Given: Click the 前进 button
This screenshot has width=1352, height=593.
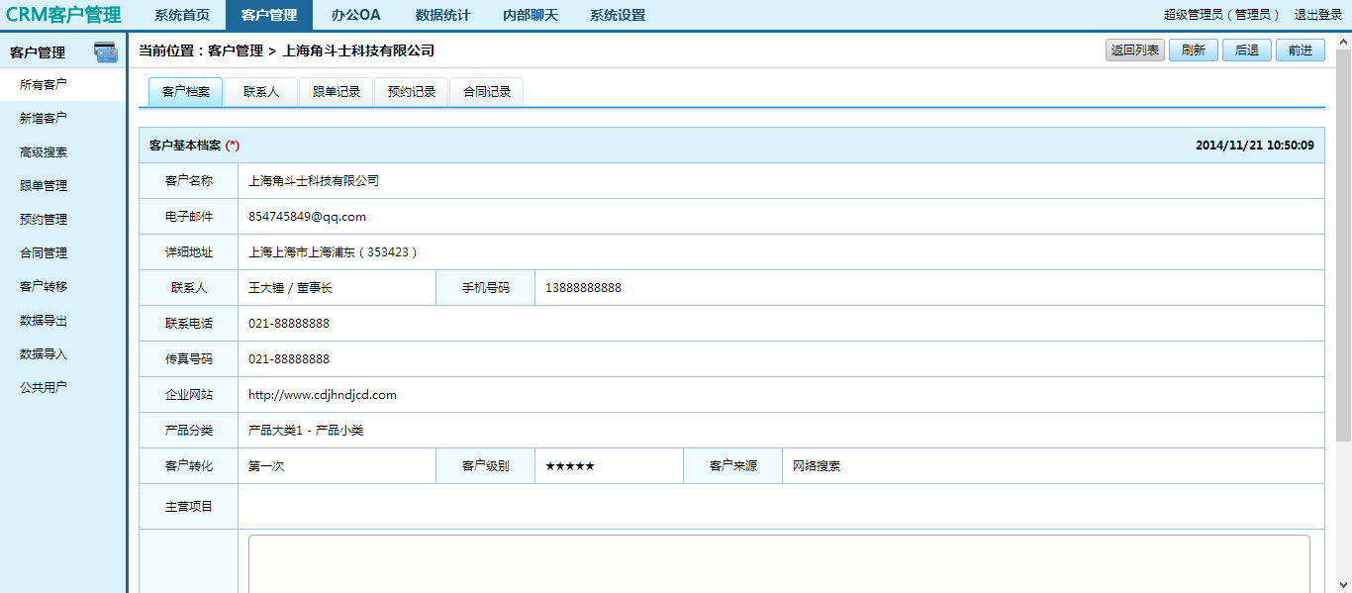Looking at the screenshot, I should point(1301,50).
